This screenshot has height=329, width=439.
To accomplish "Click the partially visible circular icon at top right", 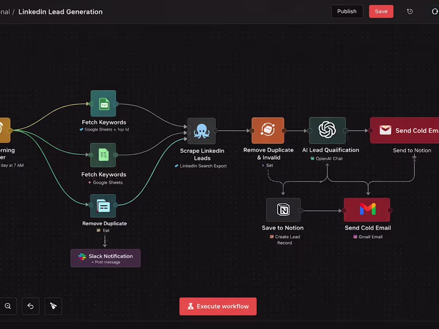I will (x=435, y=12).
